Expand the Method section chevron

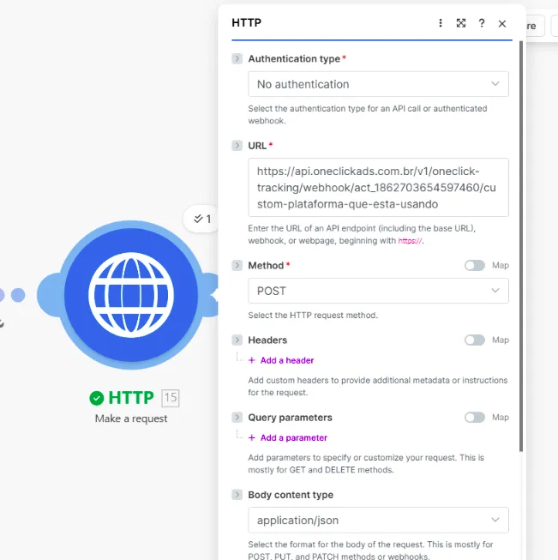coord(237,265)
